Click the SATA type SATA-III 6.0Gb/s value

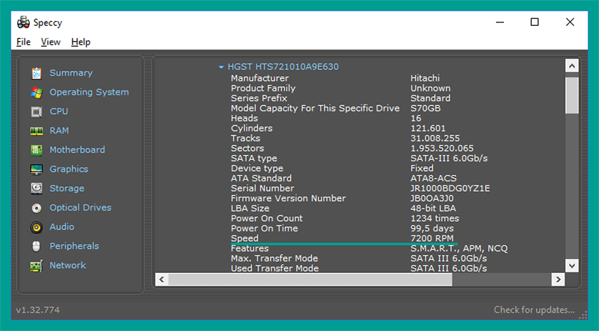[449, 158]
